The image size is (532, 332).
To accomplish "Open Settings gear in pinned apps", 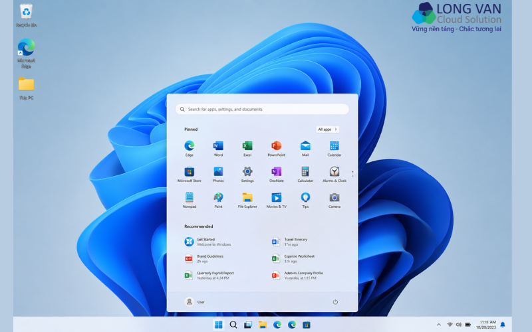I will (x=247, y=175).
